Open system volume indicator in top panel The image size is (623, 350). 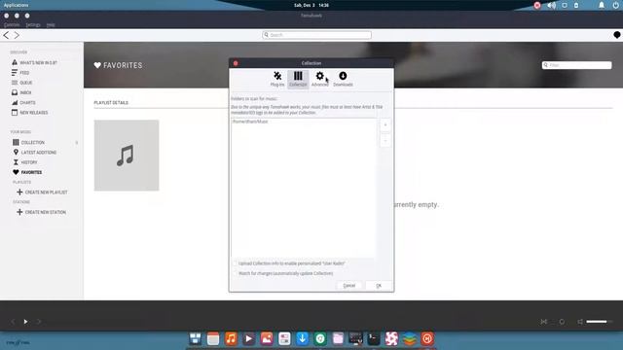point(552,5)
